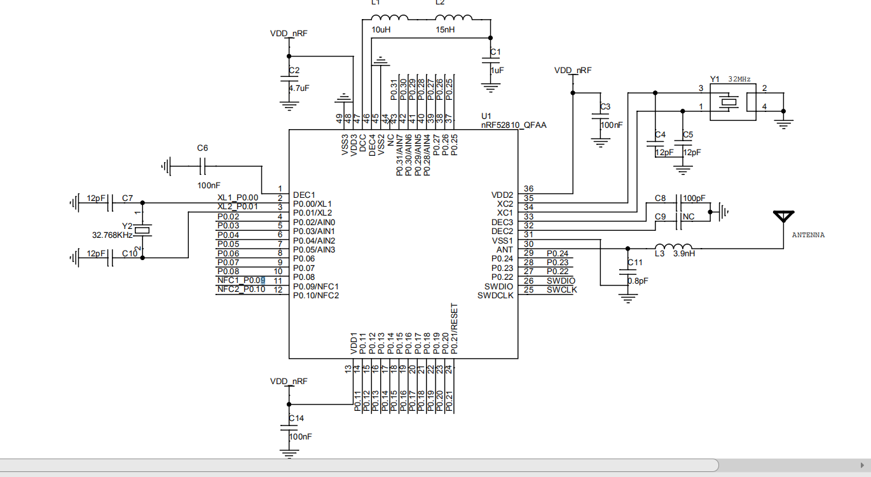Select the C4 designator label
The height and width of the screenshot is (477, 871).
(660, 135)
